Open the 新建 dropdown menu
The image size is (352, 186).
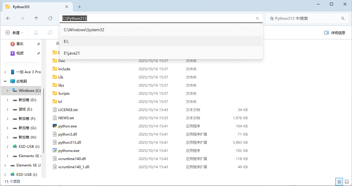pyautogui.click(x=15, y=33)
